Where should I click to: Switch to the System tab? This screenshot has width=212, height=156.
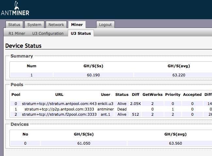point(34,24)
